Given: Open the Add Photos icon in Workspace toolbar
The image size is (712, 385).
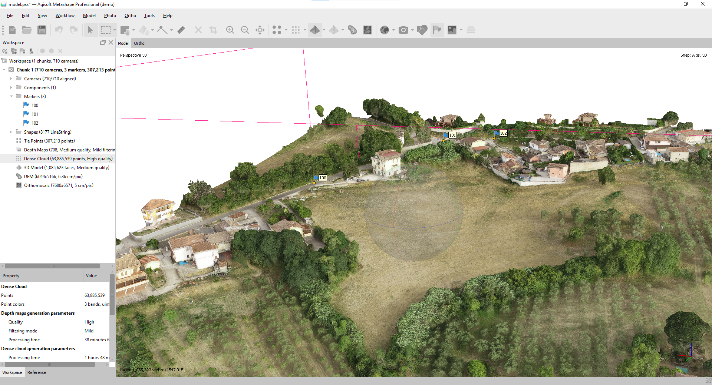Looking at the screenshot, I should [14, 51].
